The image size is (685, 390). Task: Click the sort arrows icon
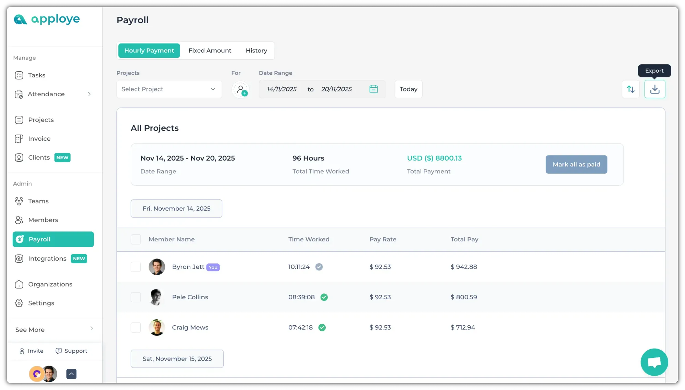631,89
